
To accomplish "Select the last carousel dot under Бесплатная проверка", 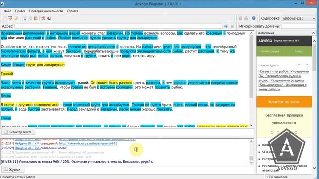I will tap(296, 133).
